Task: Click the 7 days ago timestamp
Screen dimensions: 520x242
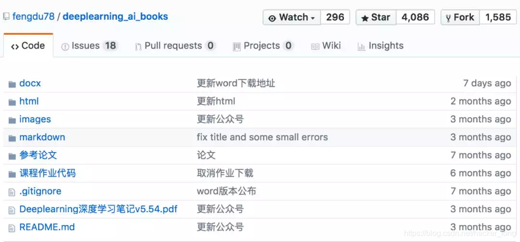Action: click(487, 84)
